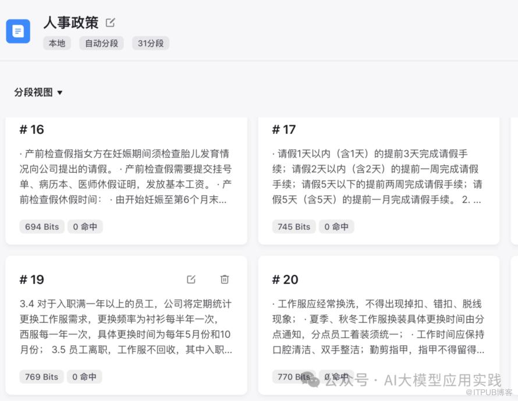Click the 694 Bits badge

tap(42, 226)
